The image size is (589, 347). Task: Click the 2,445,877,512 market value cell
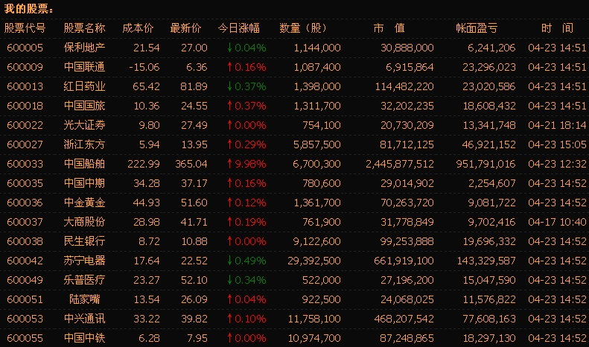coord(400,164)
